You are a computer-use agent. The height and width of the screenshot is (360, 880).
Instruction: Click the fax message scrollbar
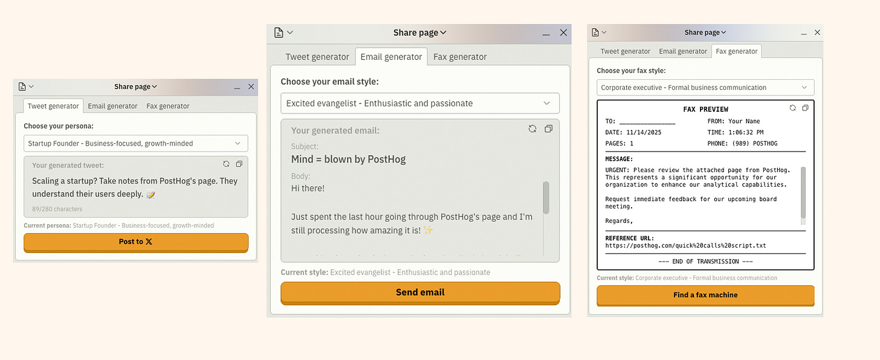(x=803, y=193)
